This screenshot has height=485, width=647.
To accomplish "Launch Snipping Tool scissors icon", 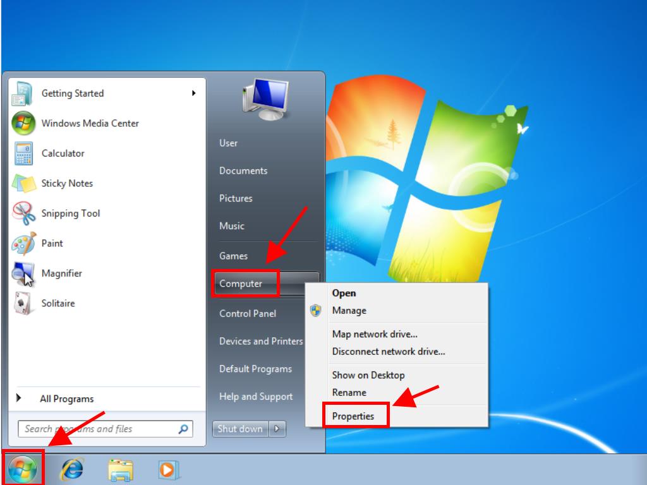I will (x=23, y=213).
